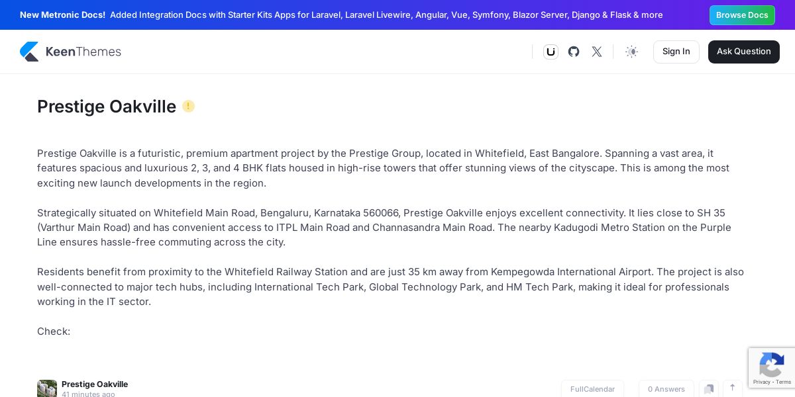This screenshot has width=795, height=397.
Task: Open the X (Twitter) icon link
Action: (597, 52)
